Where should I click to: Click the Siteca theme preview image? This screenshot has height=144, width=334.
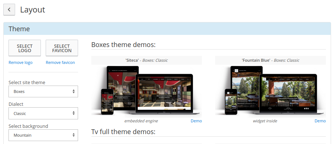tap(147, 91)
